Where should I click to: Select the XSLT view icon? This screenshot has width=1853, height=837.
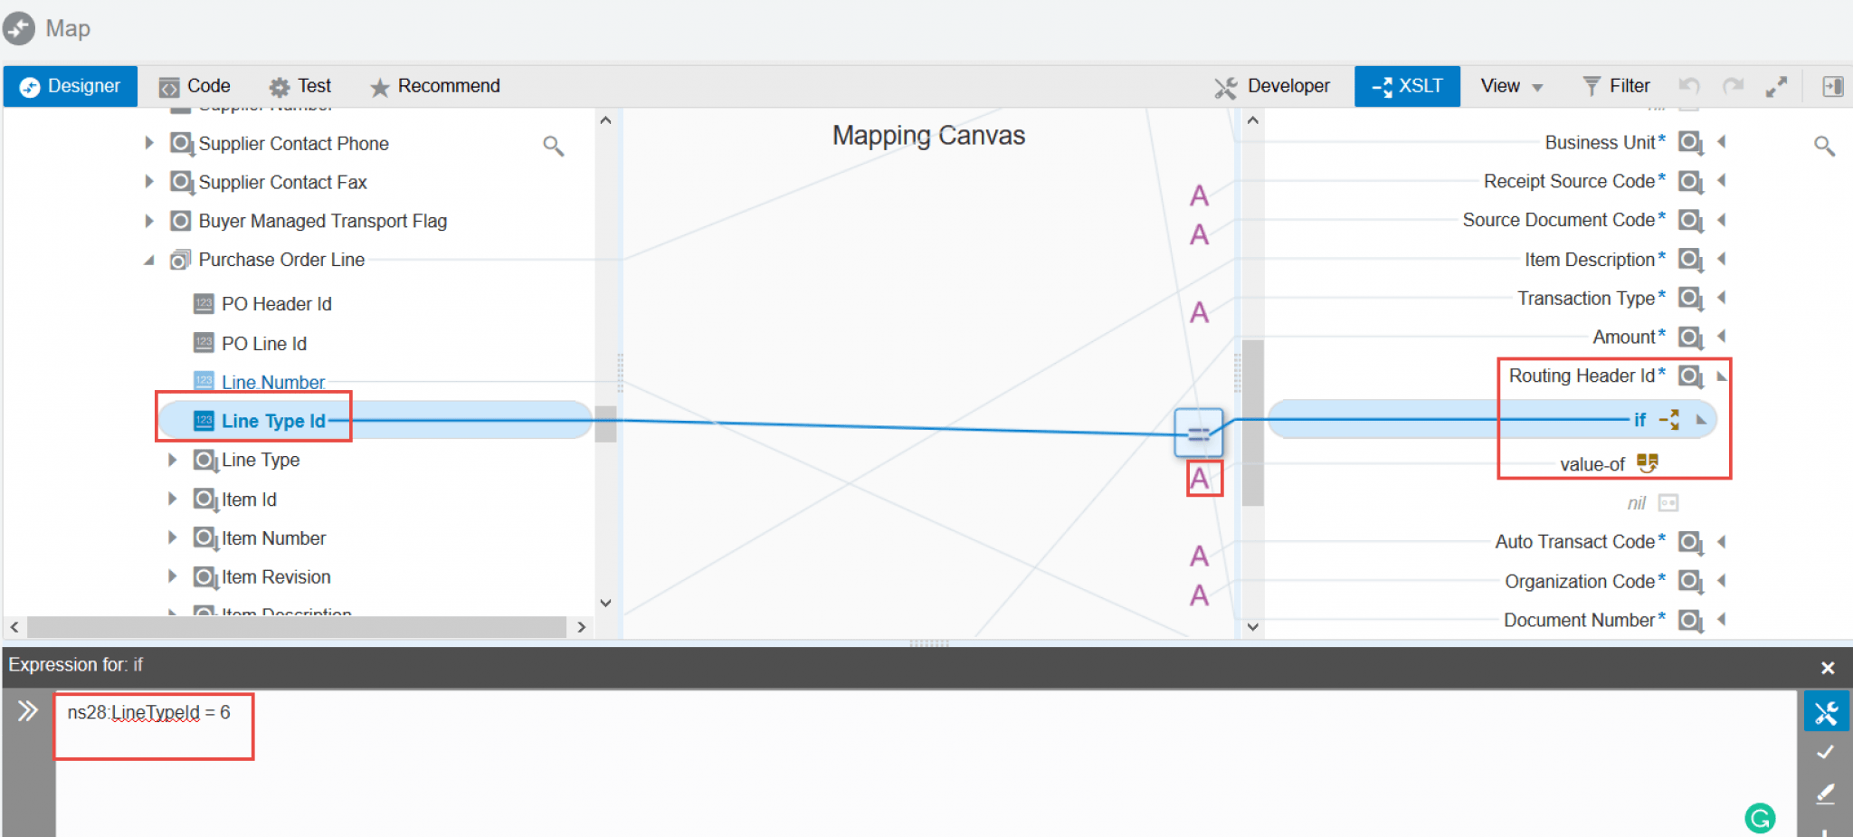click(x=1407, y=86)
